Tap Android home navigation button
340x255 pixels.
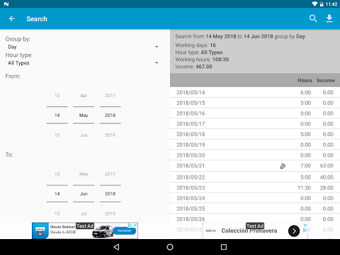170,247
